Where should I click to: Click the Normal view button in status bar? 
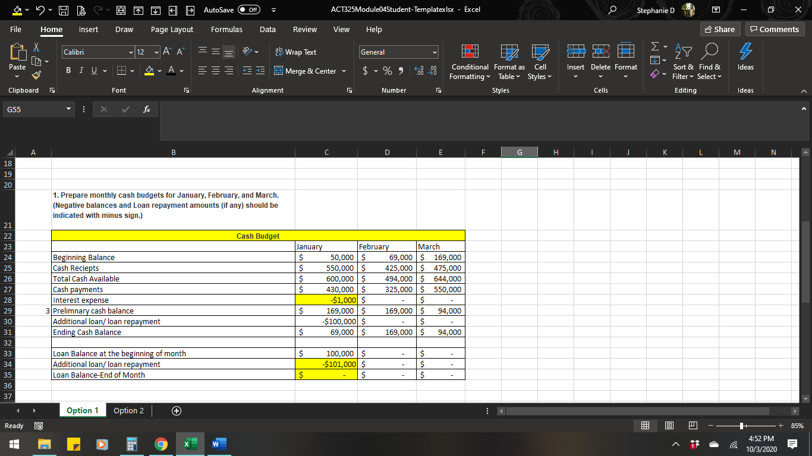pyautogui.click(x=644, y=425)
